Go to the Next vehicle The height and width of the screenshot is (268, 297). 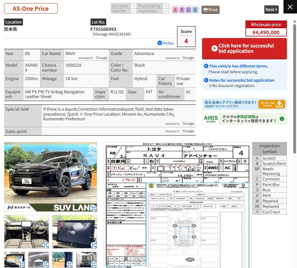pyautogui.click(x=271, y=9)
